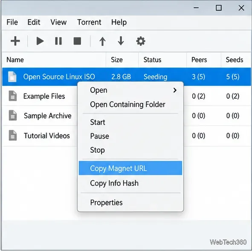Select Copy Info Hash
Viewport: 252px width, 251px height.
point(130,183)
